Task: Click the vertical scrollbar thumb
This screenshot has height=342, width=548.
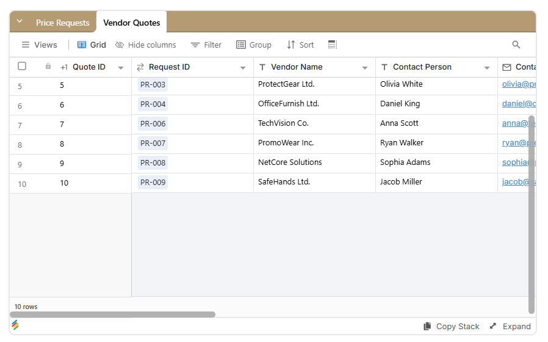Action: 532,214
